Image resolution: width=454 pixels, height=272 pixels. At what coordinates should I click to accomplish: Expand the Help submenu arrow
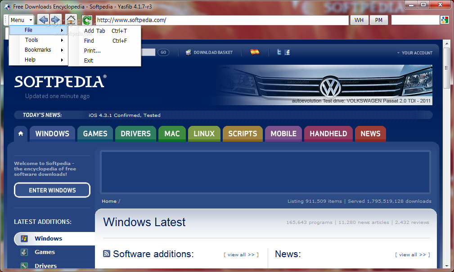62,60
